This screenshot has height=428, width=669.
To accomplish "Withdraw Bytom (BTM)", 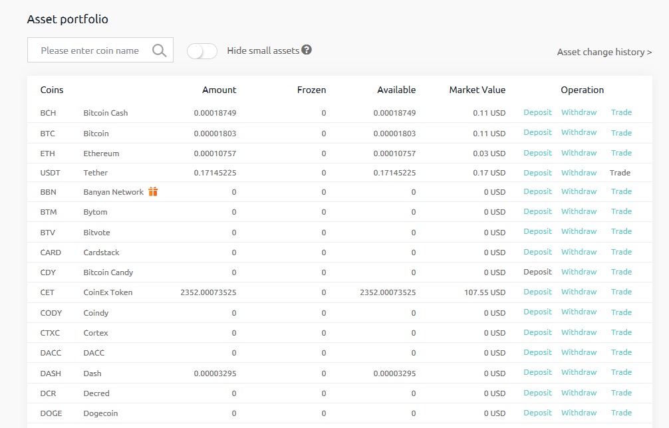I will pos(579,211).
